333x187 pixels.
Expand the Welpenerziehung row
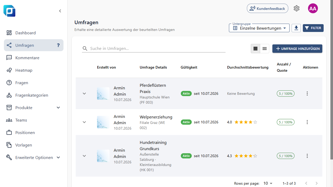click(x=84, y=122)
